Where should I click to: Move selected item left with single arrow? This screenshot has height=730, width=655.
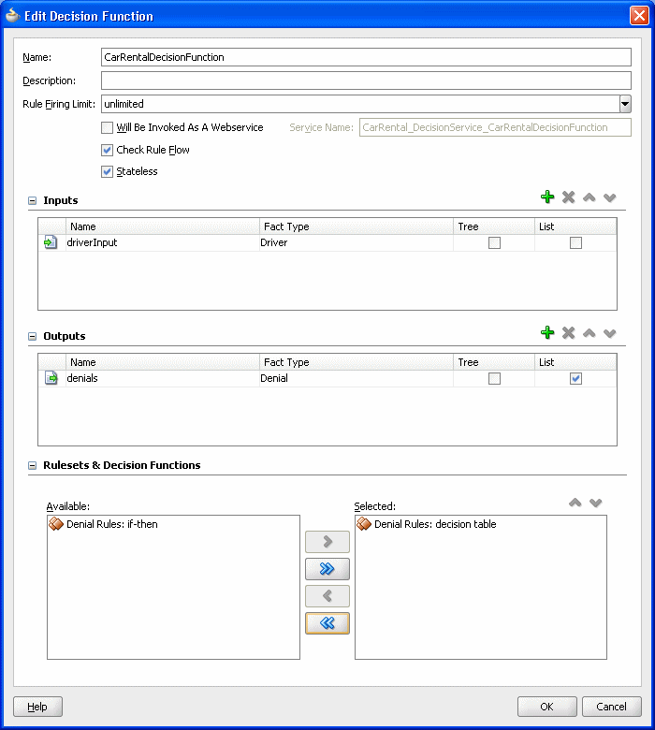327,595
